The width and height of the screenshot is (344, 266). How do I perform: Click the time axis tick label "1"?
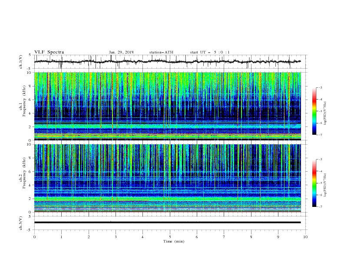[x=61, y=237]
